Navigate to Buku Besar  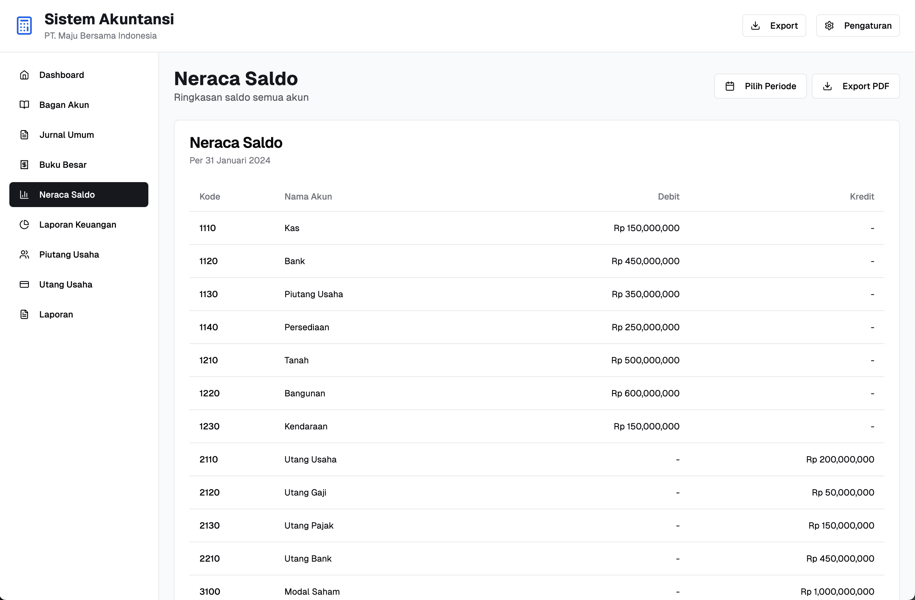[79, 165]
